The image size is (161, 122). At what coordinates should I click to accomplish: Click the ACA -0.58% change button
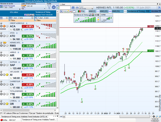point(28,26)
